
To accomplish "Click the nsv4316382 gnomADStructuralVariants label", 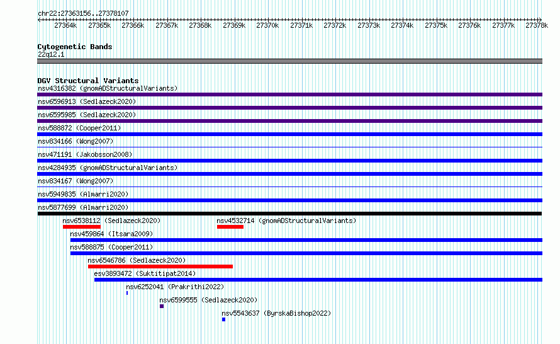I will coord(108,88).
